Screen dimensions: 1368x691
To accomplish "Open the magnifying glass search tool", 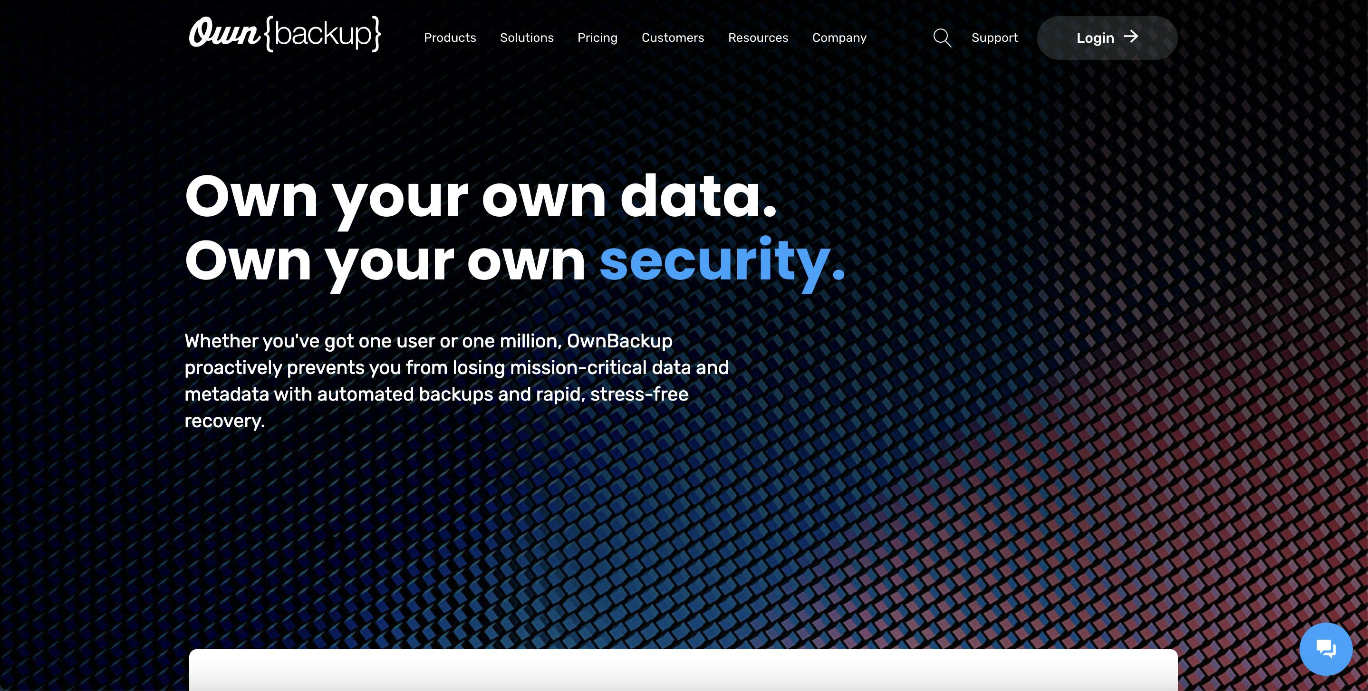I will [941, 37].
